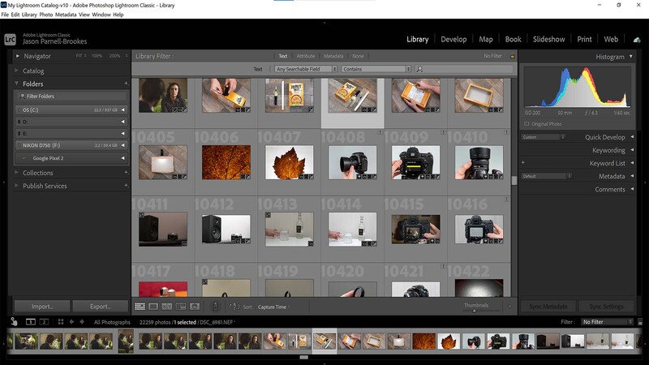
Task: Switch to the Book module
Action: [513, 39]
